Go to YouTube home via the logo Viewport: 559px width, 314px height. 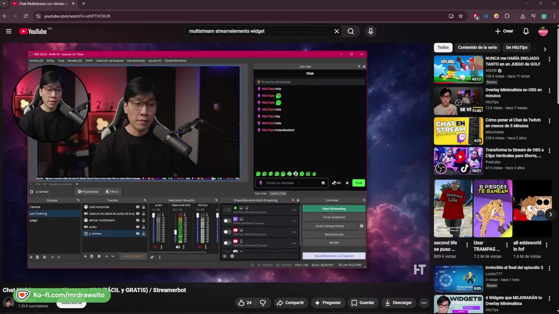point(34,31)
